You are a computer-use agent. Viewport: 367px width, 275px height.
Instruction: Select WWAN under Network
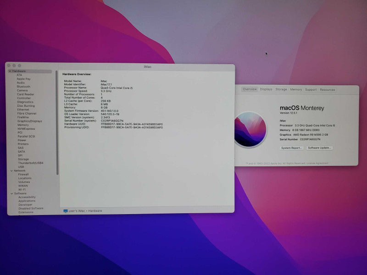coord(23,186)
